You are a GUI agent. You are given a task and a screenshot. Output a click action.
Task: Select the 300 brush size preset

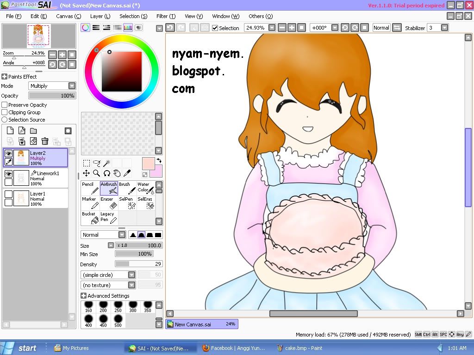pos(133,307)
